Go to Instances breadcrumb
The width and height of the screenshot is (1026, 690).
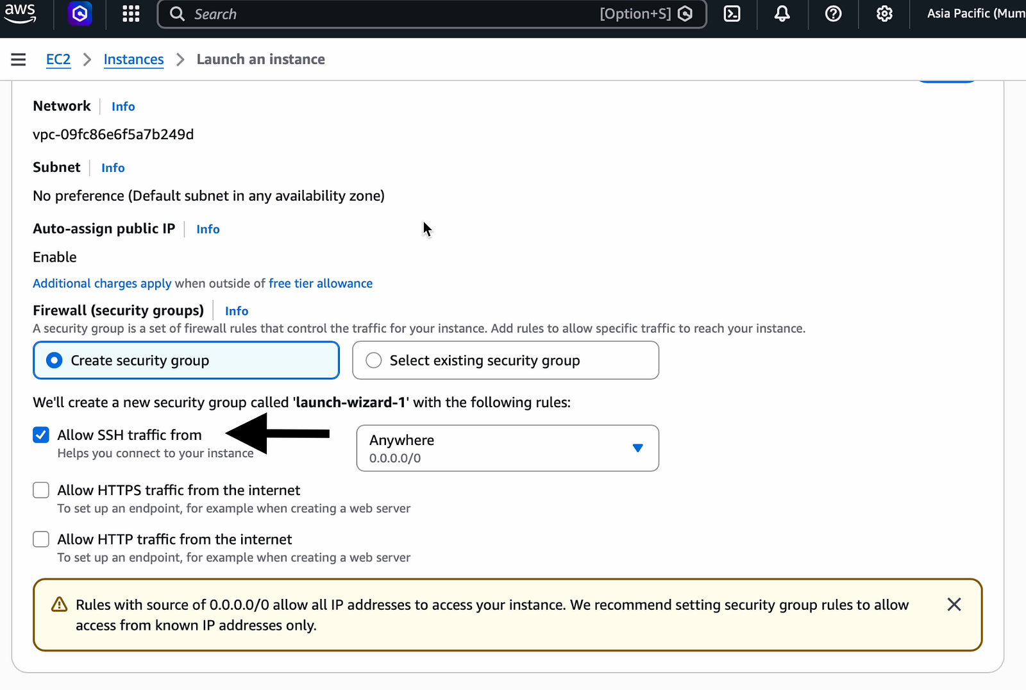pos(133,60)
